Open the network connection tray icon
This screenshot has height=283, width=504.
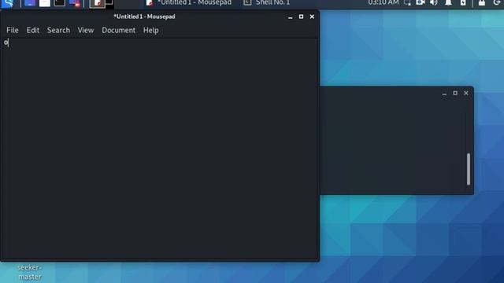pos(407,3)
